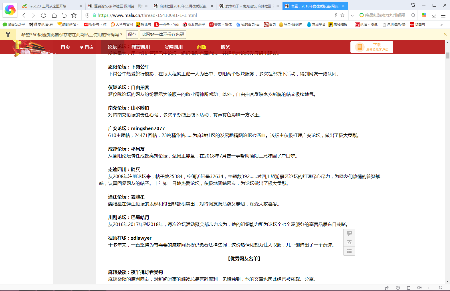Go to the browser home page icon
Screen dimensions: 450x291
[54, 15]
